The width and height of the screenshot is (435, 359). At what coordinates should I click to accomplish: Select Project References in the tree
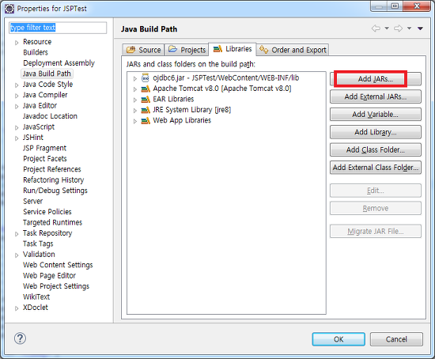52,169
